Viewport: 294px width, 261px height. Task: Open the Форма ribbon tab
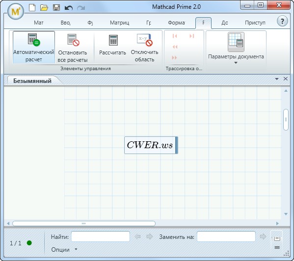(x=176, y=23)
